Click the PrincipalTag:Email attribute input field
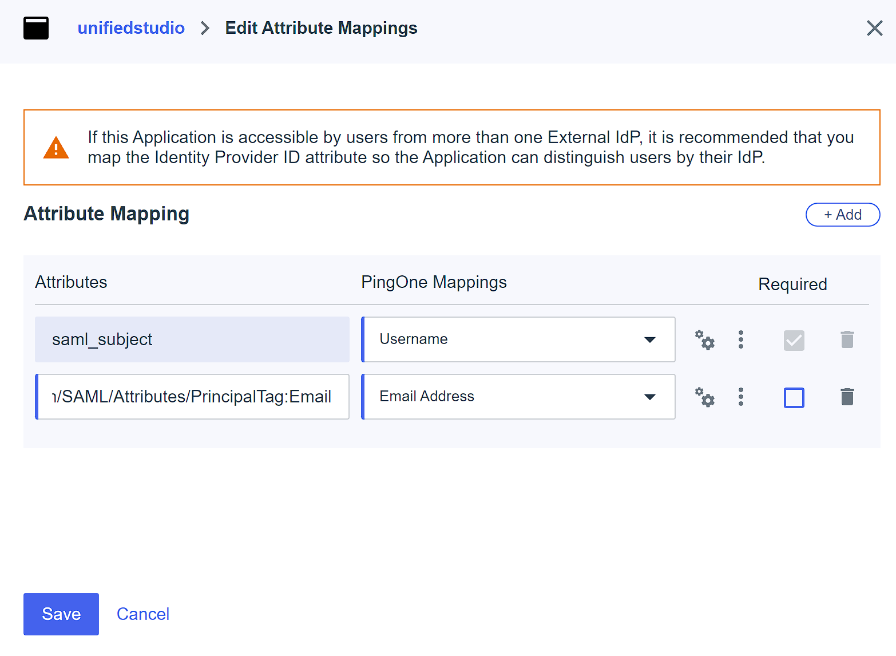The width and height of the screenshot is (896, 656). [192, 396]
